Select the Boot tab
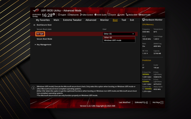Viewport: 191px width, 119px height. (115, 20)
